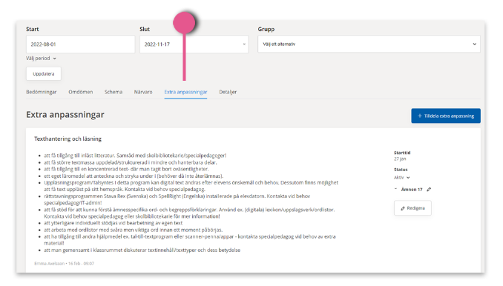503x286 pixels.
Task: Click Tilldela extra anpassning button
Action: tap(446, 116)
